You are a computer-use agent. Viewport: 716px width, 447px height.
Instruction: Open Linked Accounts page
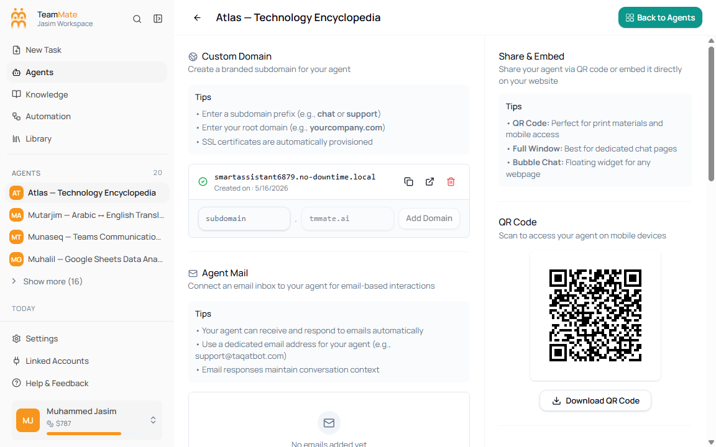(x=87, y=361)
